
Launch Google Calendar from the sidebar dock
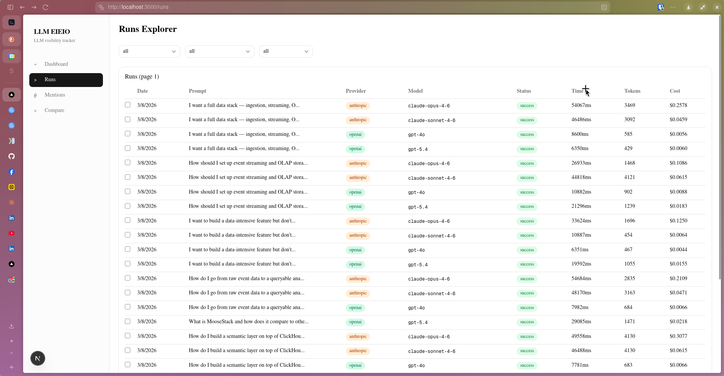point(11,56)
